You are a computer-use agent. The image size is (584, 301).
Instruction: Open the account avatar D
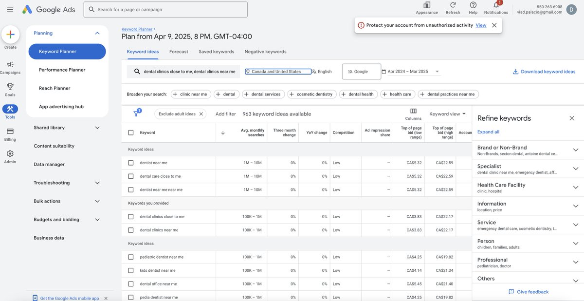click(x=572, y=9)
